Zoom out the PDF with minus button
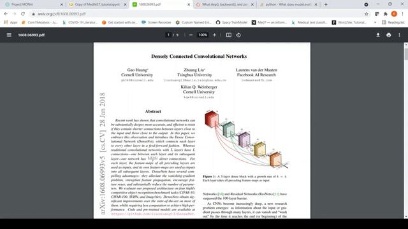Image resolution: width=408 pixels, height=229 pixels. (191, 35)
